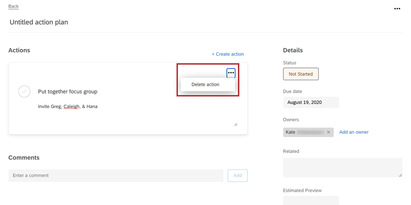The height and width of the screenshot is (205, 411).
Task: Open the action's three-dot options menu
Action: [x=231, y=73]
